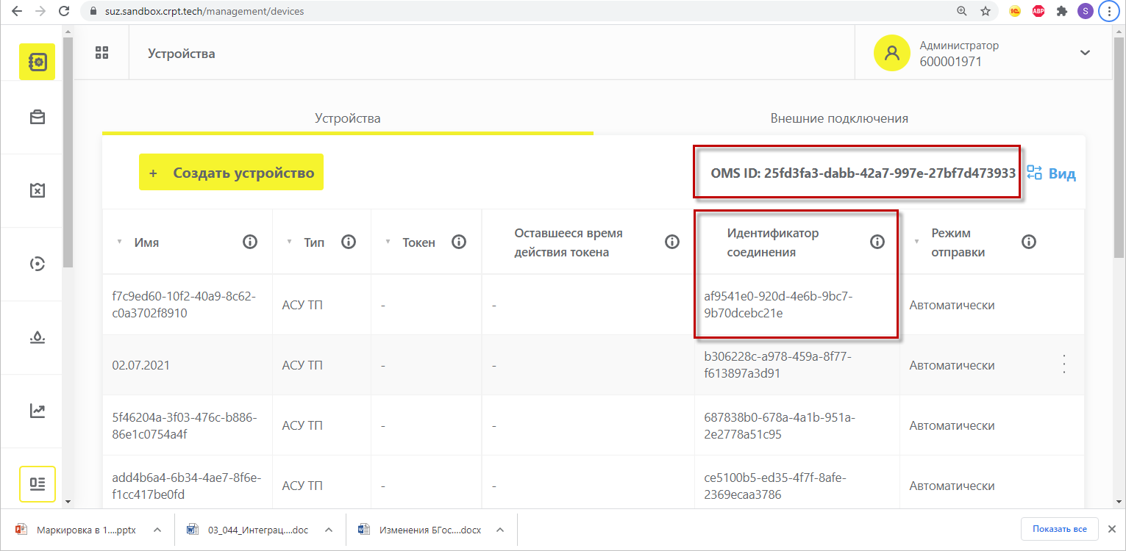Click the grid apps icon near Устройства
Viewport: 1126px width, 551px height.
pos(101,53)
